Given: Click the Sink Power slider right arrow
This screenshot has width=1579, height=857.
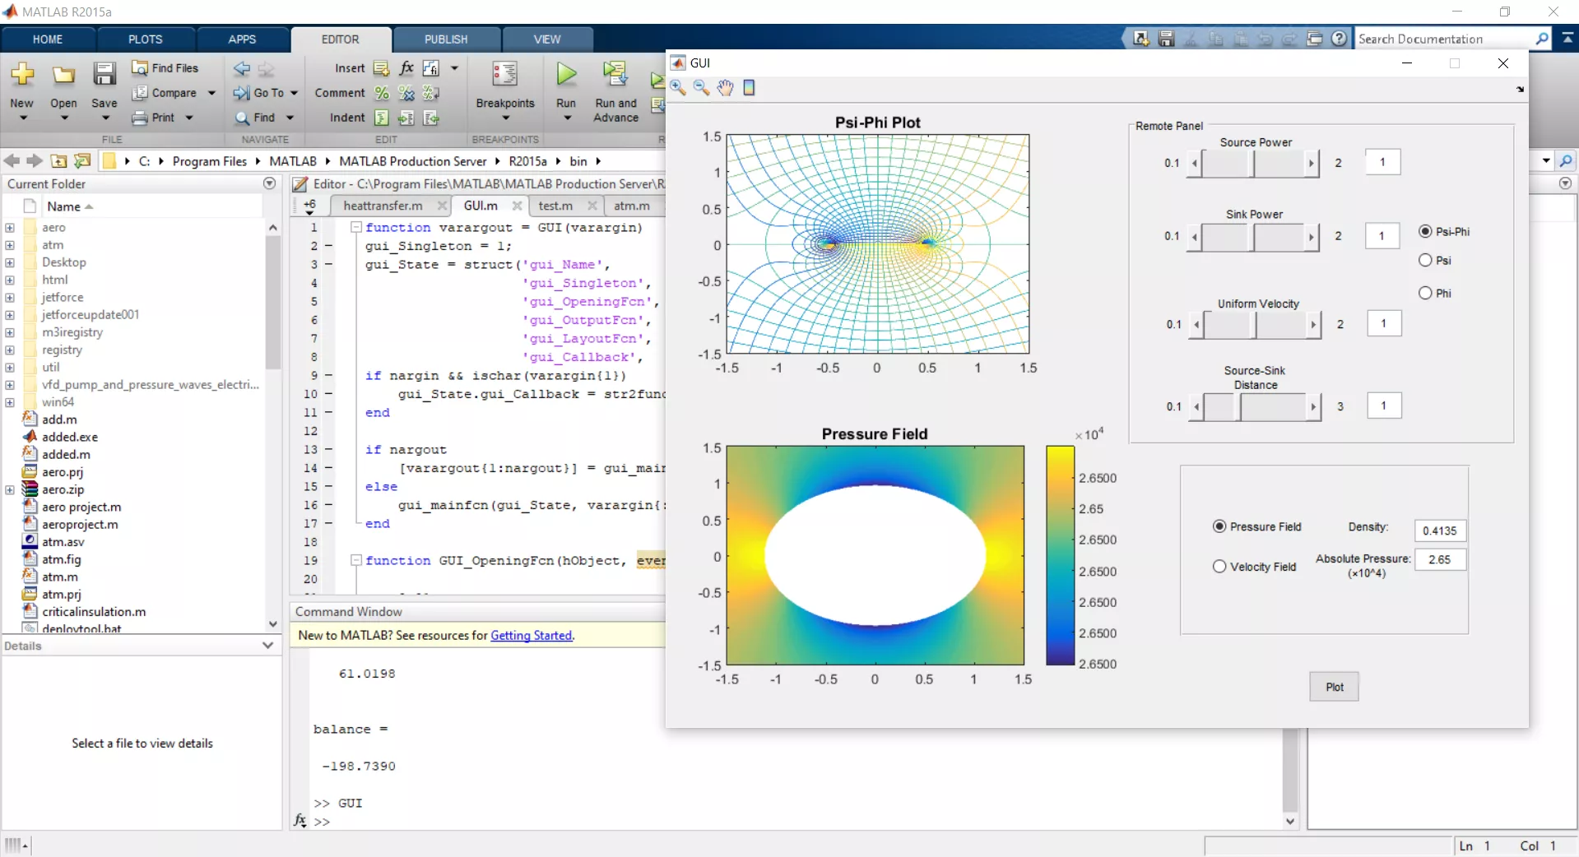Looking at the screenshot, I should click(1312, 237).
